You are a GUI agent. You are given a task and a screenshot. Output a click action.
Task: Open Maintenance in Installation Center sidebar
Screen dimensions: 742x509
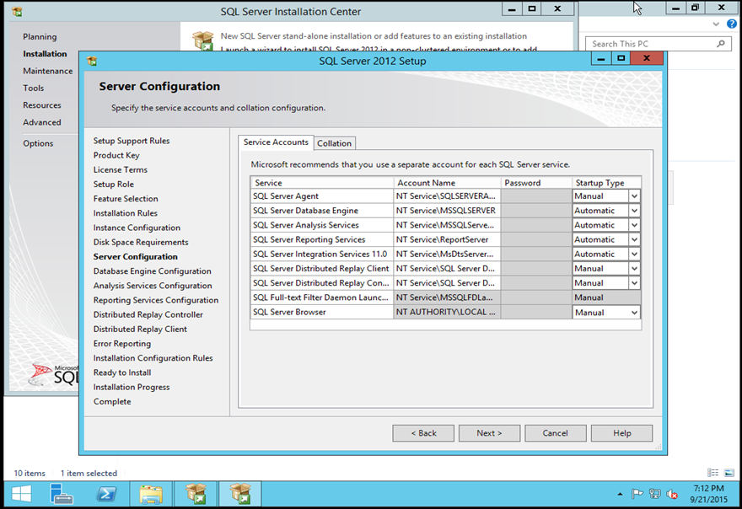tap(47, 71)
